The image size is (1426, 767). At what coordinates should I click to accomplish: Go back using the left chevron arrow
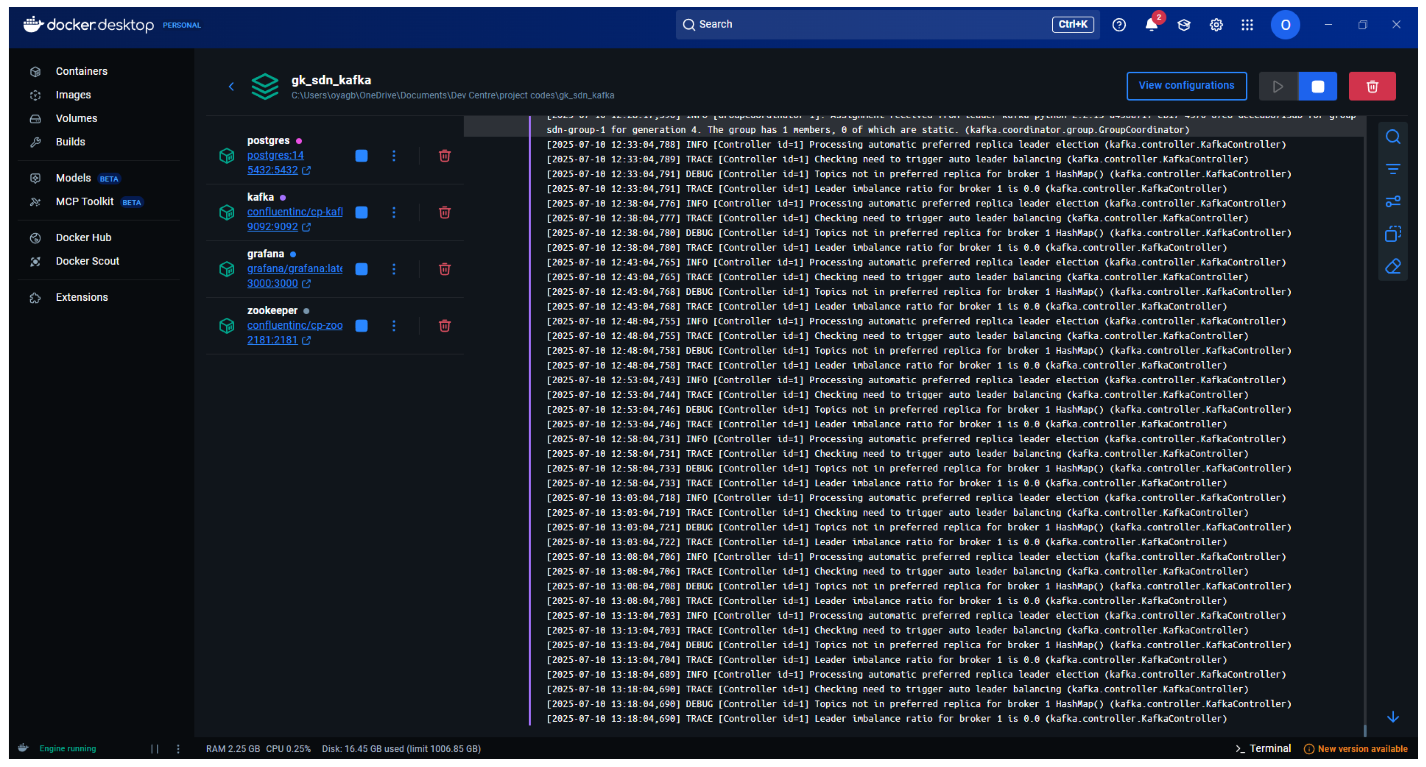[x=232, y=87]
